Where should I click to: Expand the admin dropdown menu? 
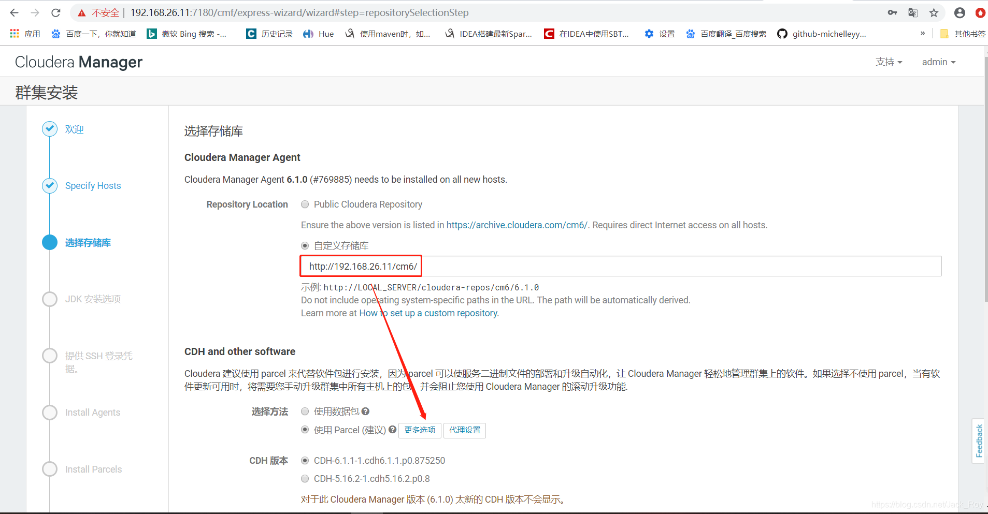[x=938, y=62]
